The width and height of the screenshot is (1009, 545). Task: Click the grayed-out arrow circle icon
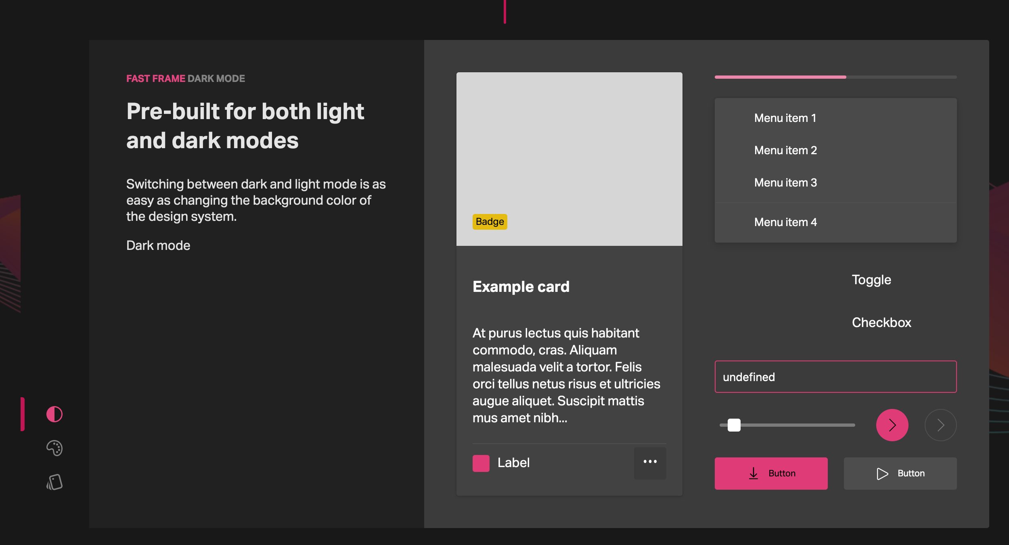(x=940, y=425)
